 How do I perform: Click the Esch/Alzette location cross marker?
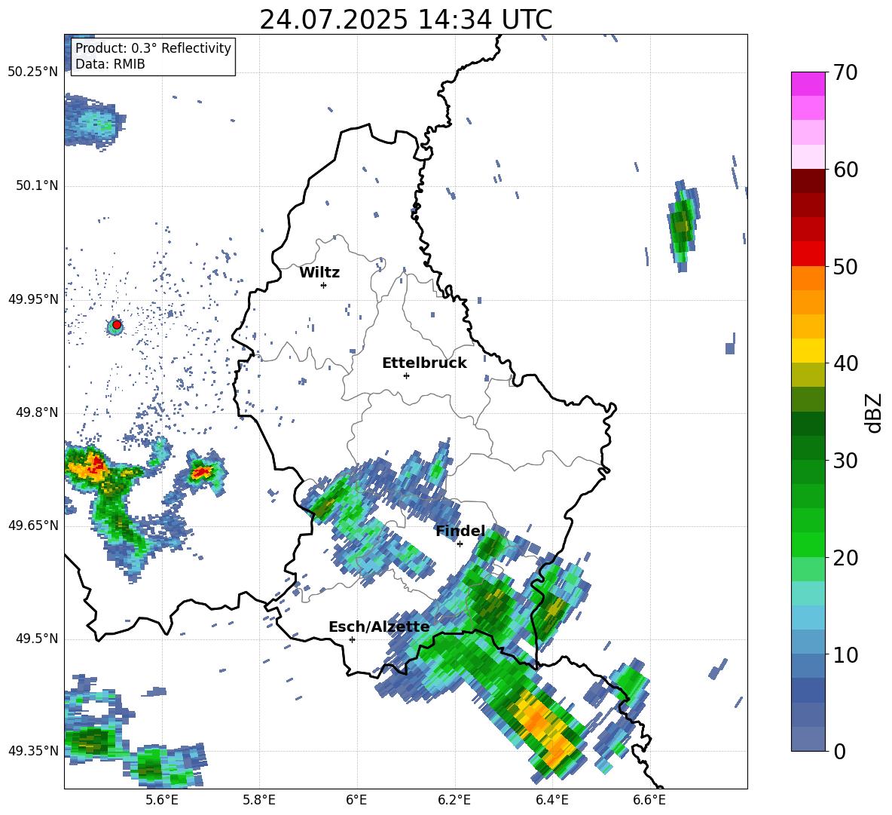pyautogui.click(x=352, y=639)
